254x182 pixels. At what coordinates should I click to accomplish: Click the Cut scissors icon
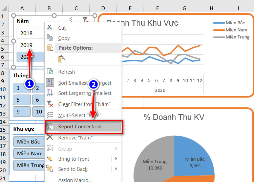coord(49,27)
